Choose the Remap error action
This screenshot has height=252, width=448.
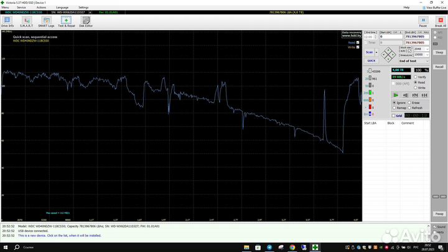pyautogui.click(x=395, y=108)
